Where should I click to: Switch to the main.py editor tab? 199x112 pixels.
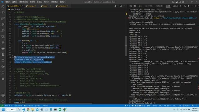point(31,6)
